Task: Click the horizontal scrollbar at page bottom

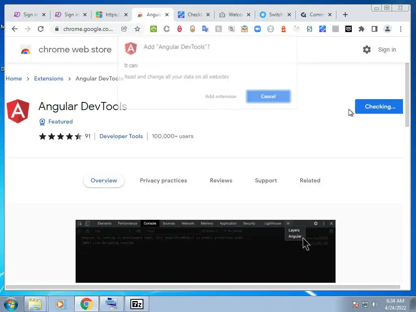Action: pos(203,287)
